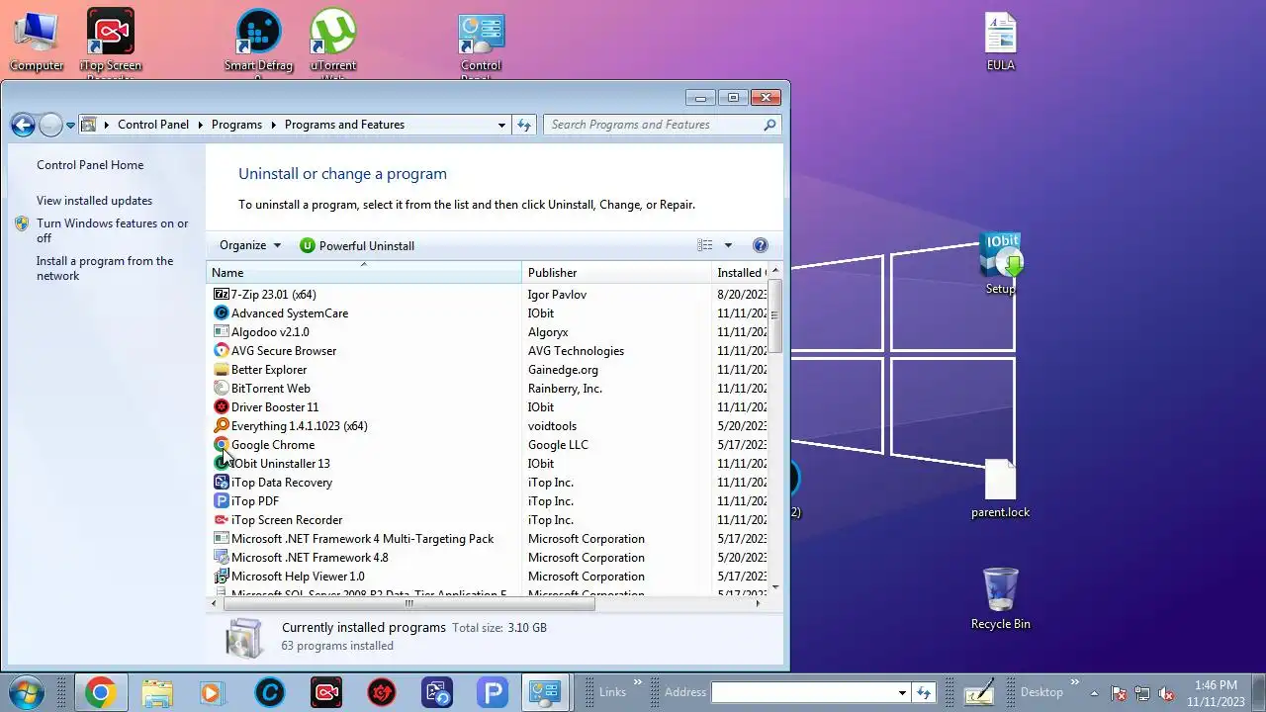
Task: Click the Windows Start orb
Action: pyautogui.click(x=27, y=691)
